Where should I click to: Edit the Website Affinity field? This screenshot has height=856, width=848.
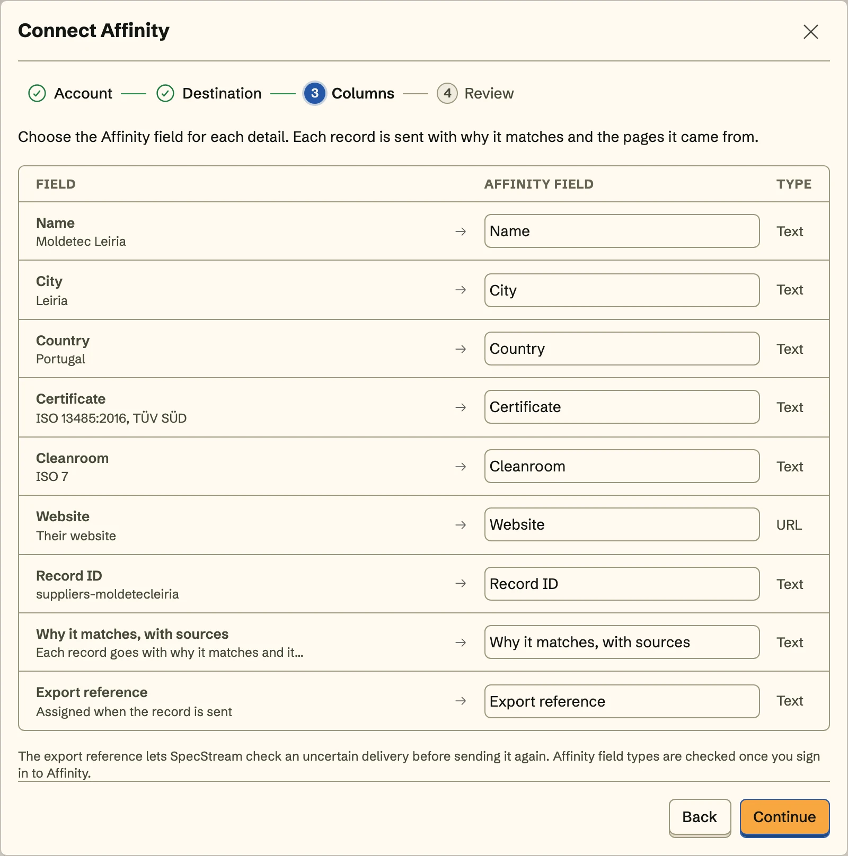coord(622,524)
